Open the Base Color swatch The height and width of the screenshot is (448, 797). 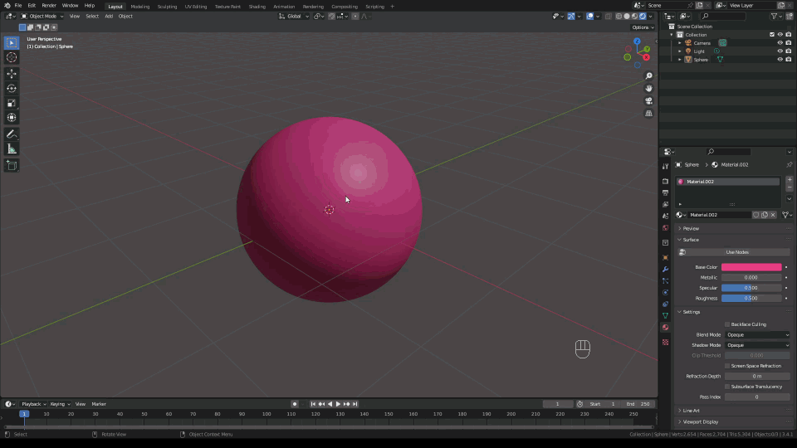pyautogui.click(x=751, y=267)
